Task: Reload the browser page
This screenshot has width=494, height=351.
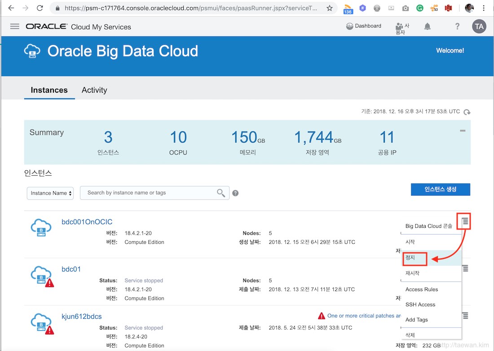Action: pyautogui.click(x=40, y=8)
